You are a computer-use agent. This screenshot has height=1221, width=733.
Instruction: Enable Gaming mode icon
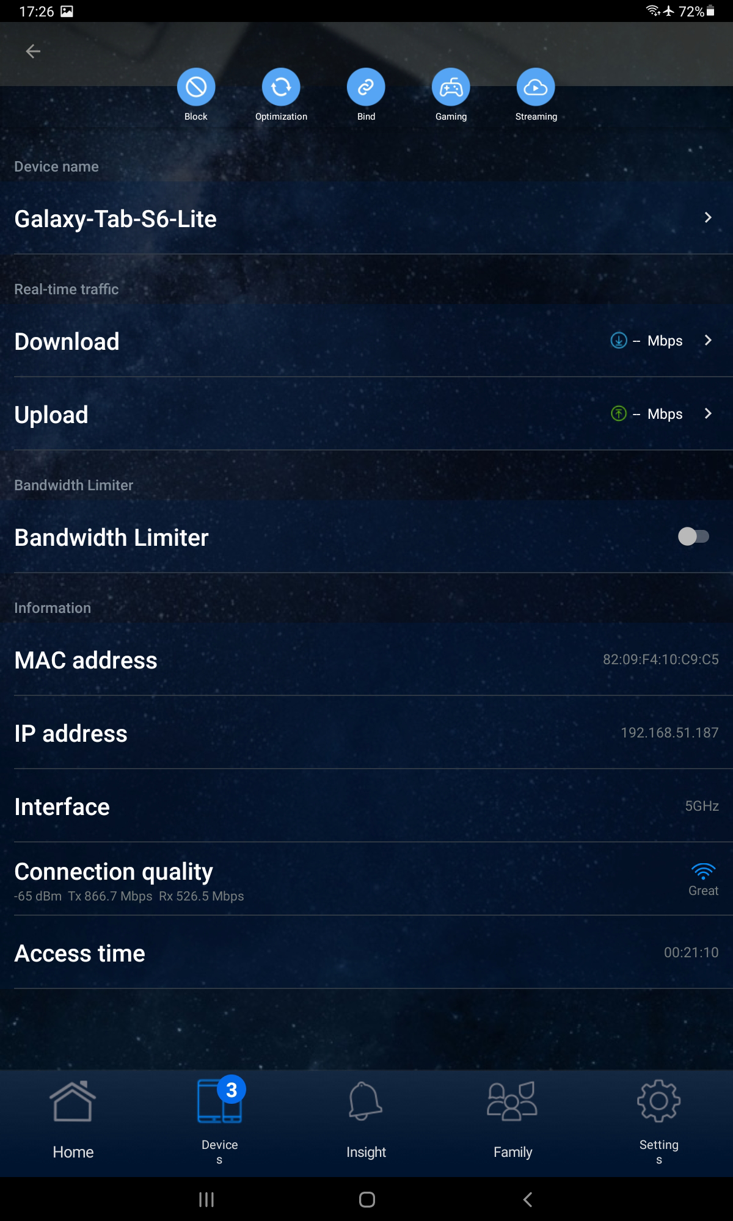pyautogui.click(x=451, y=87)
